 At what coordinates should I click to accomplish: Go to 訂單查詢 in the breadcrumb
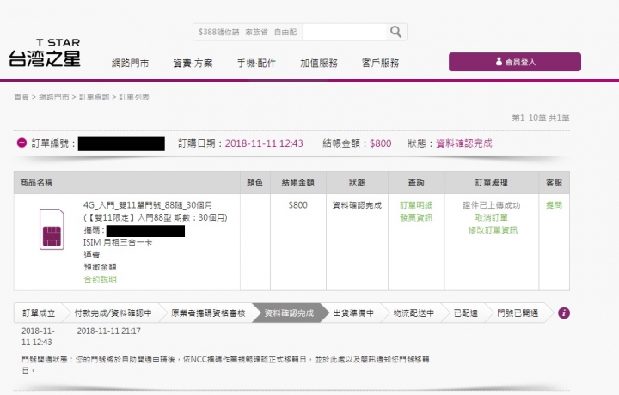94,97
